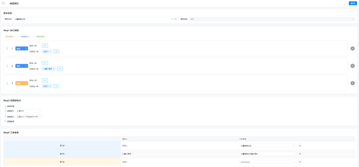Add a fixed person in row 2
Viewport: 359px width, 167px height.
point(45,63)
